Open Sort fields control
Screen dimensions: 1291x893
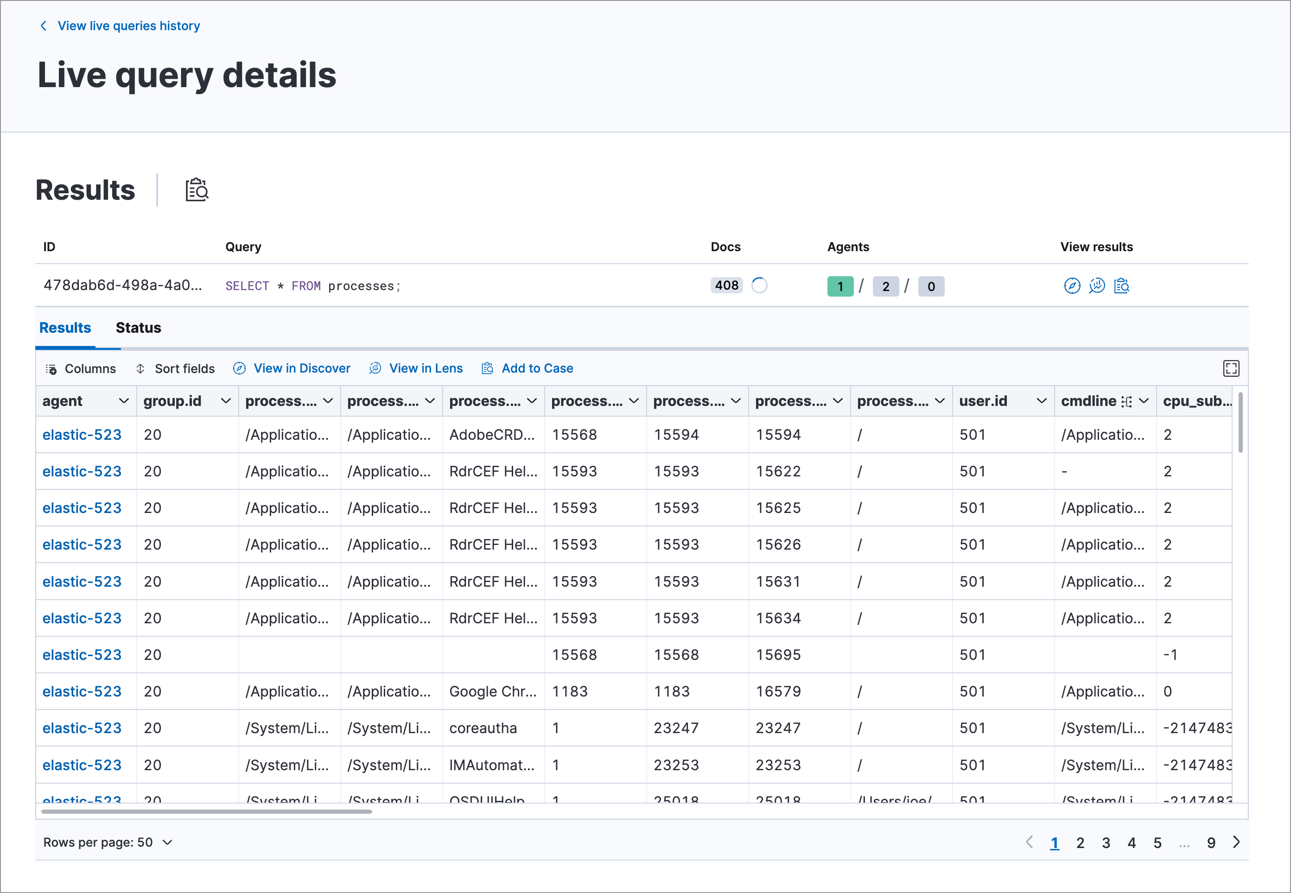(x=175, y=369)
